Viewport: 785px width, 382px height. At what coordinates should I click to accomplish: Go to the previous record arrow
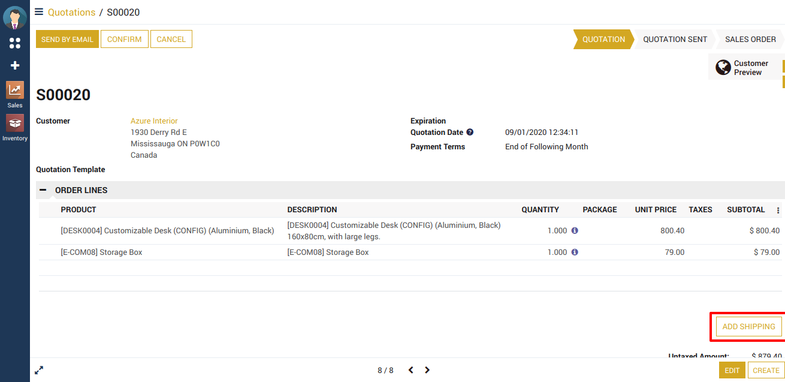(x=411, y=370)
